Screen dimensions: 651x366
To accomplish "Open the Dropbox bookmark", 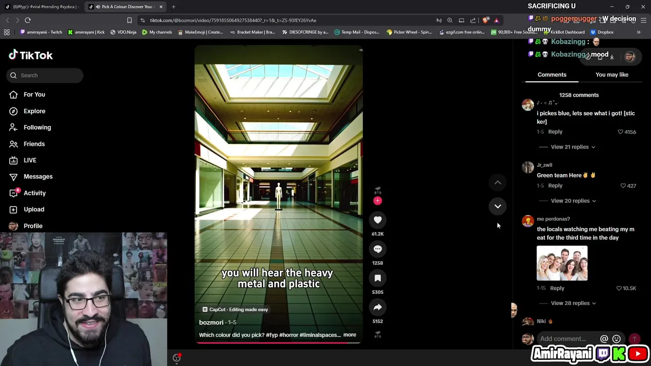I will pyautogui.click(x=602, y=32).
